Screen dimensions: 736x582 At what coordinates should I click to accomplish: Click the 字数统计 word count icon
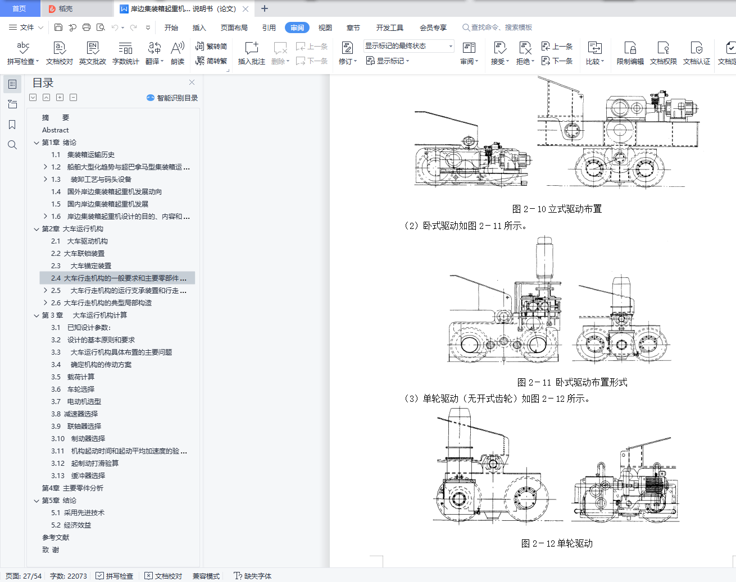click(125, 53)
